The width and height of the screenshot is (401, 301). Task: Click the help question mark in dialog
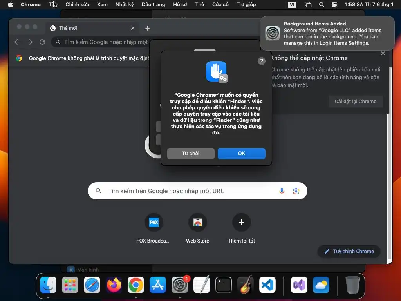261,61
